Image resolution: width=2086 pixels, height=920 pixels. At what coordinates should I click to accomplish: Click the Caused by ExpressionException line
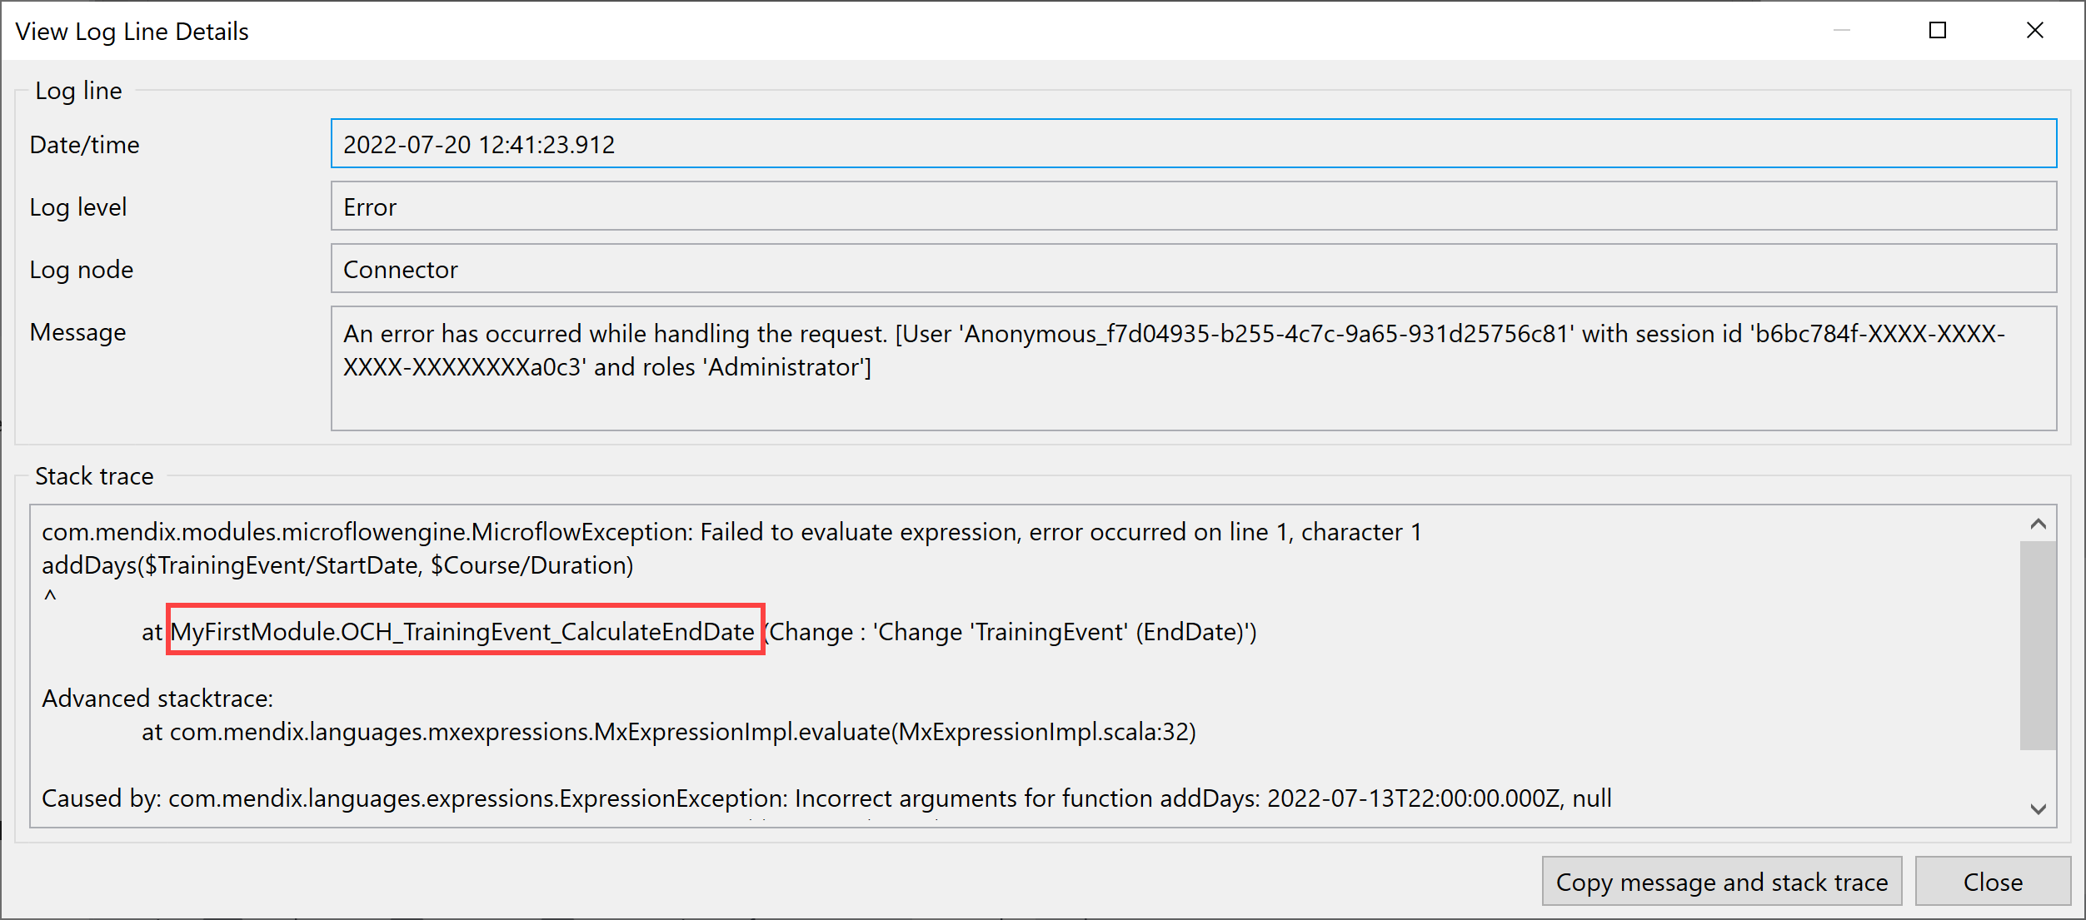click(x=826, y=798)
